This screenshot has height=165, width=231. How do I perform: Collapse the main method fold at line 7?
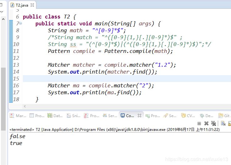coord(20,23)
